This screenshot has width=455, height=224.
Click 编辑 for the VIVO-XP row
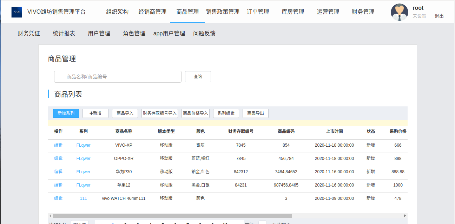click(x=58, y=145)
